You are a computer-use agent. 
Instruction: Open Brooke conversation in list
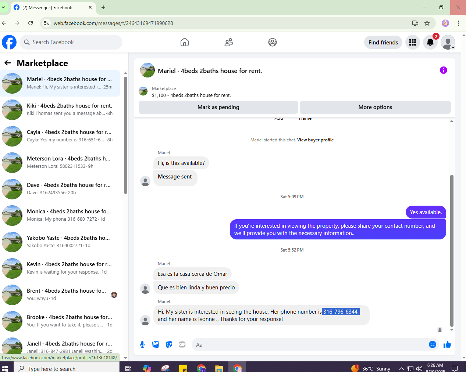tap(60, 321)
